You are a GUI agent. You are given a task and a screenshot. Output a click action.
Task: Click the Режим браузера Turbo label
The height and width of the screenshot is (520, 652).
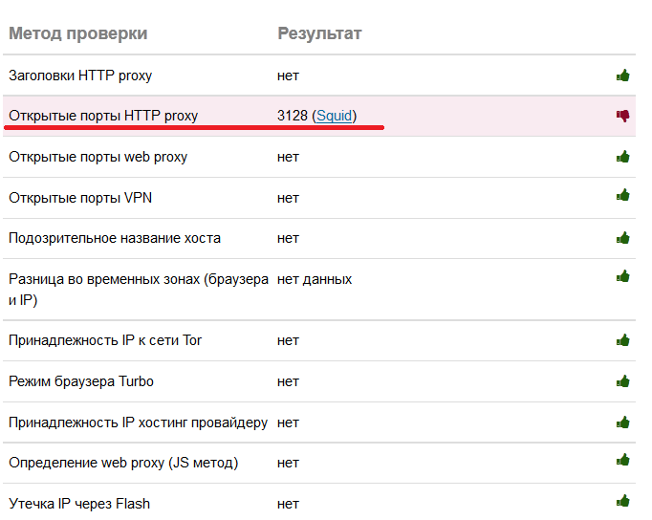pos(81,381)
